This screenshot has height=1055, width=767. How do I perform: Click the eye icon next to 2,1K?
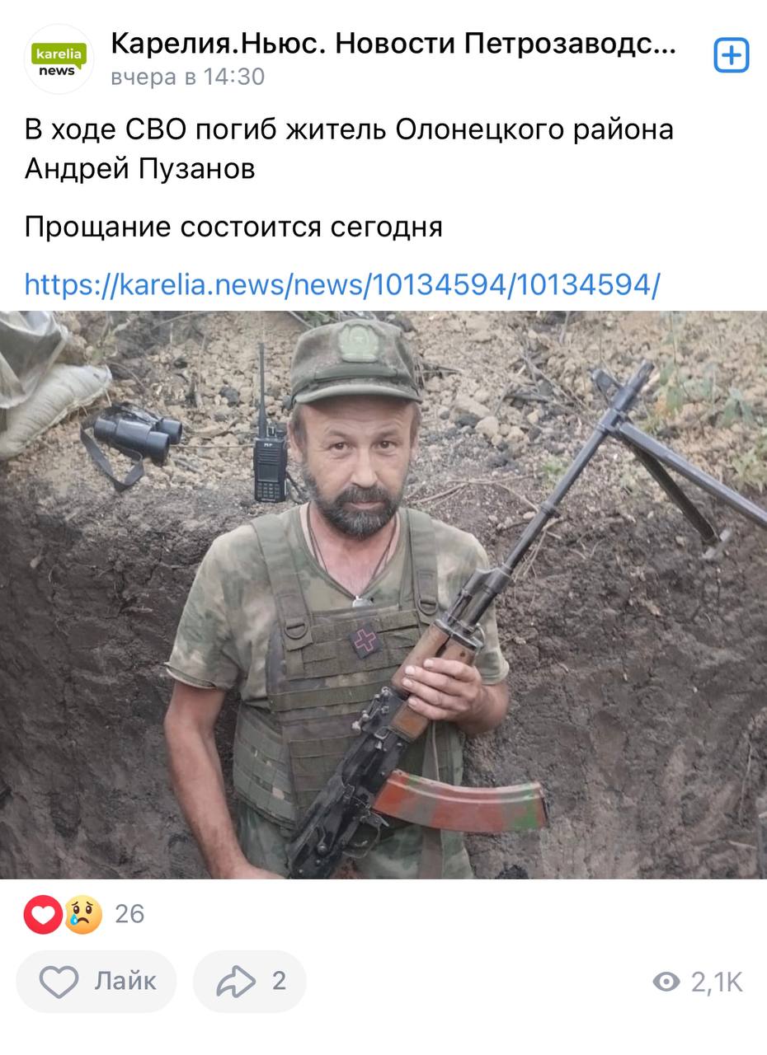[666, 982]
